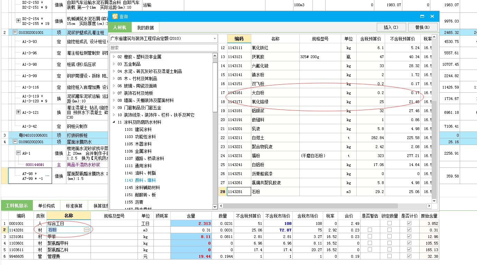Collapse the A9-1 row

(x=18, y=153)
